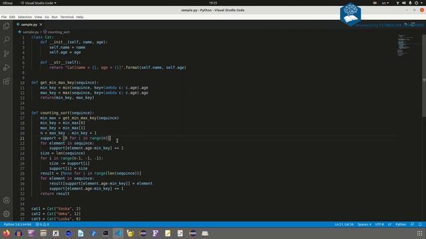Change end of line sequence LF
The width and height of the screenshot is (426, 239).
[389, 224]
